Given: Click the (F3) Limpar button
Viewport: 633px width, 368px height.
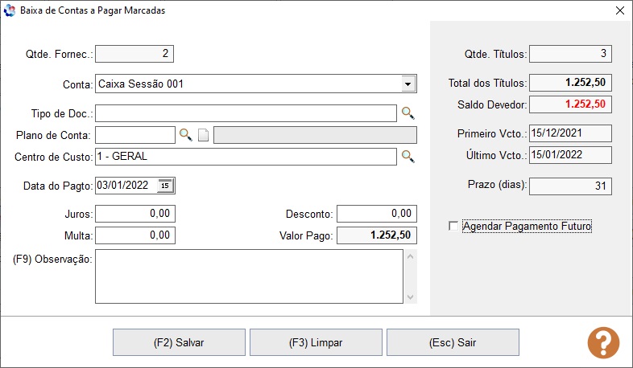Looking at the screenshot, I should tap(316, 342).
